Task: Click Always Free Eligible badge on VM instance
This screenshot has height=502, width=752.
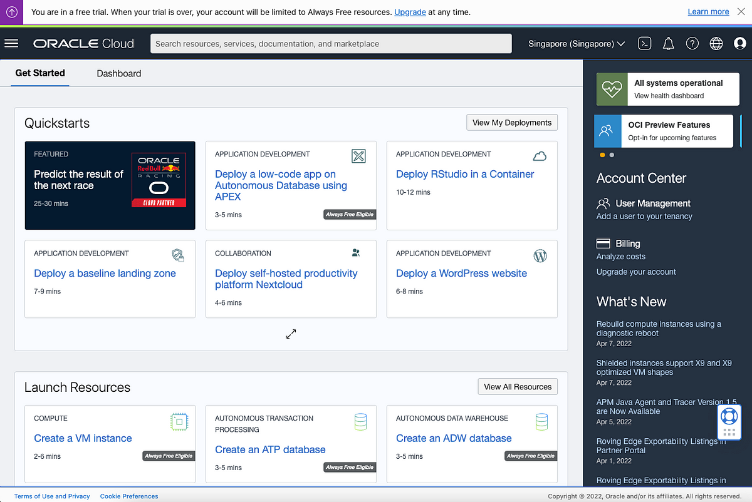Action: [x=169, y=456]
